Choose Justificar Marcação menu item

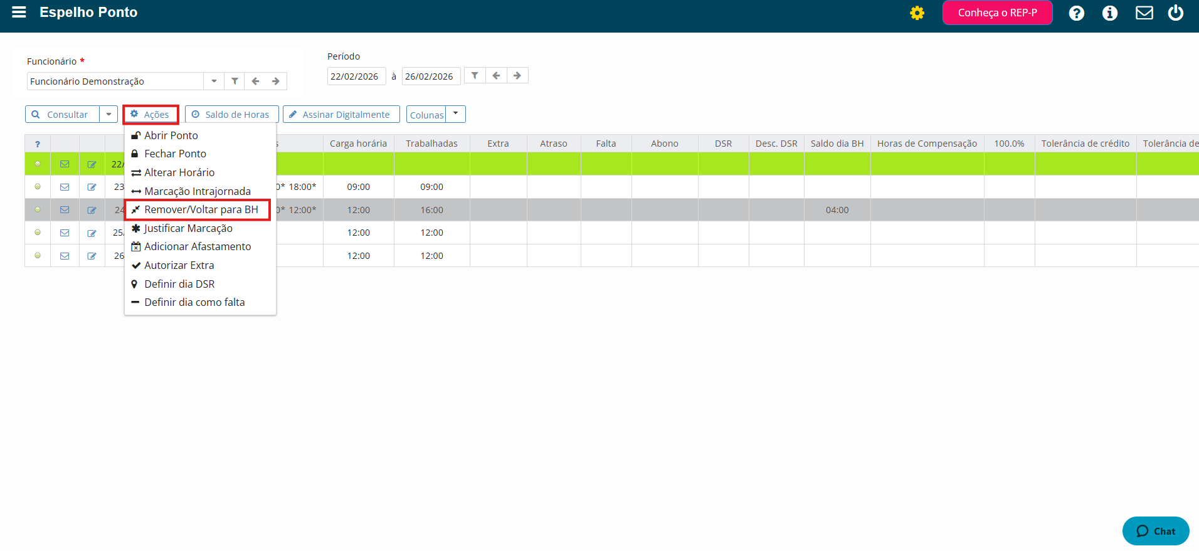[200, 228]
